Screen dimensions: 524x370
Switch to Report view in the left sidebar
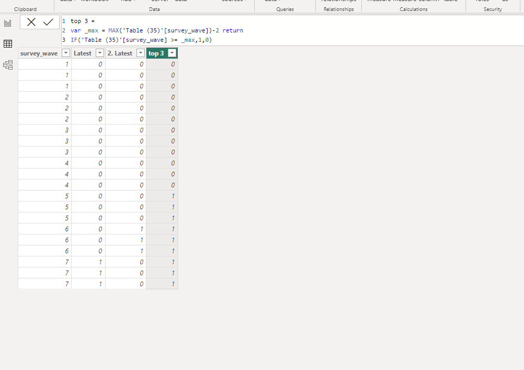[8, 23]
